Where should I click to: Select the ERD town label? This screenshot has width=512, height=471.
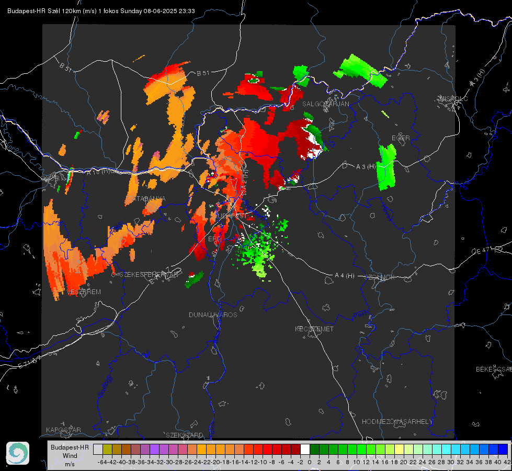coord(214,239)
